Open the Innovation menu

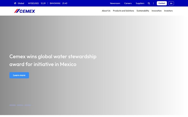[157, 11]
